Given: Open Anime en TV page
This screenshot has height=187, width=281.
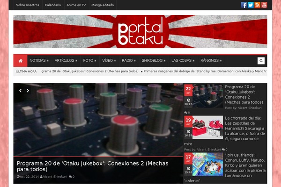Looking at the screenshot, I should pos(76,5).
